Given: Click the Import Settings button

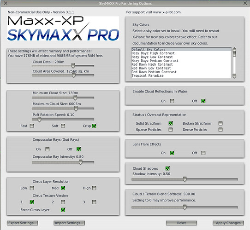Looking at the screenshot, I should (x=69, y=223).
